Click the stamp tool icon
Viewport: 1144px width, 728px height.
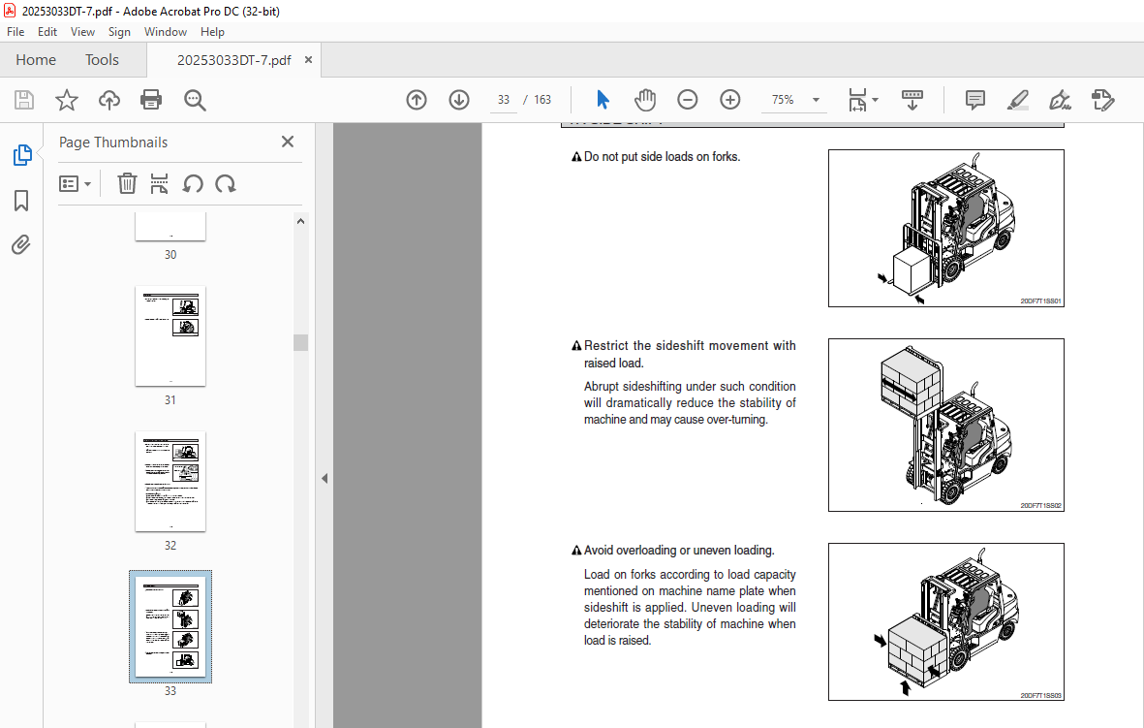point(1103,100)
